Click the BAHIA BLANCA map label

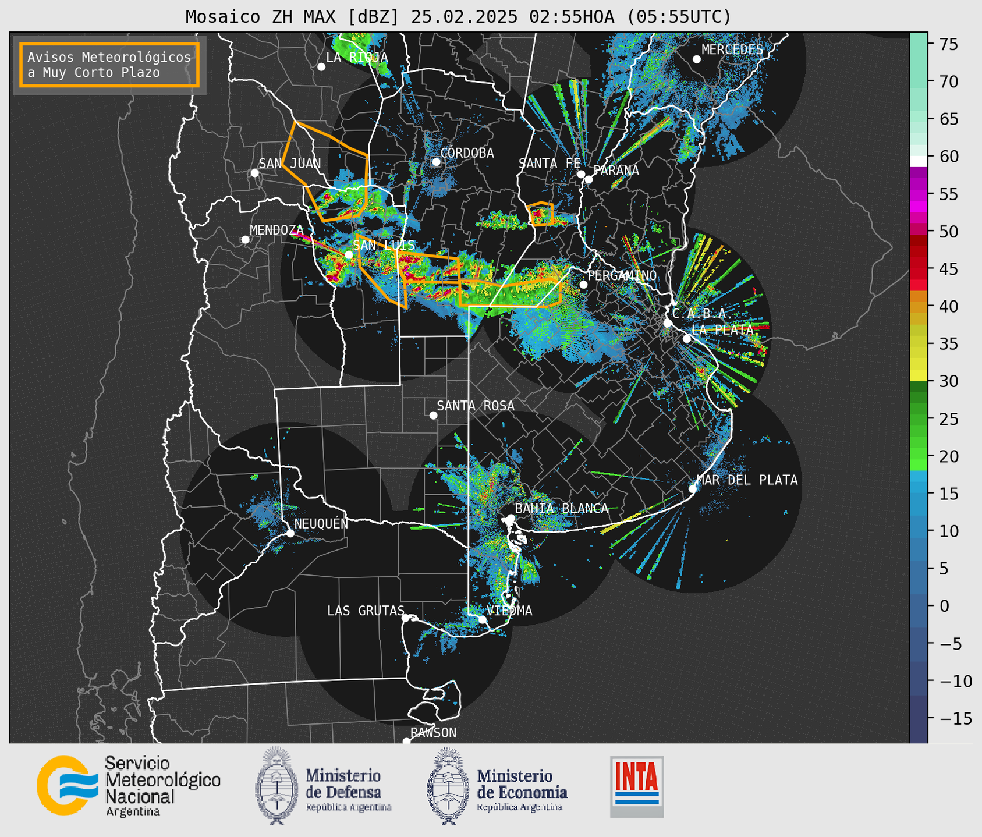pos(562,509)
